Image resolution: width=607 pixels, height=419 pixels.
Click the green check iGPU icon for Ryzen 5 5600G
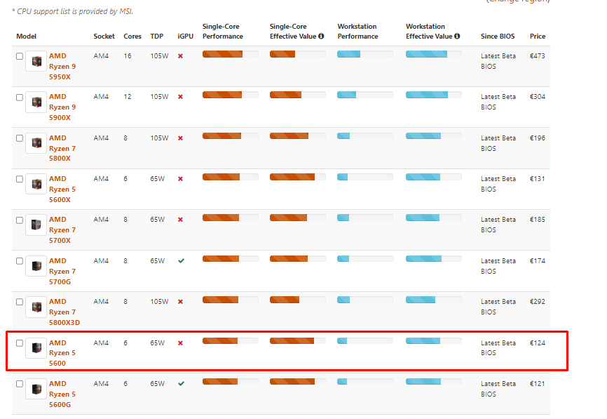181,384
